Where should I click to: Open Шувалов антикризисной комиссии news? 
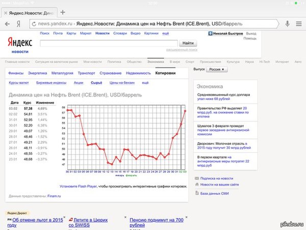223,130
